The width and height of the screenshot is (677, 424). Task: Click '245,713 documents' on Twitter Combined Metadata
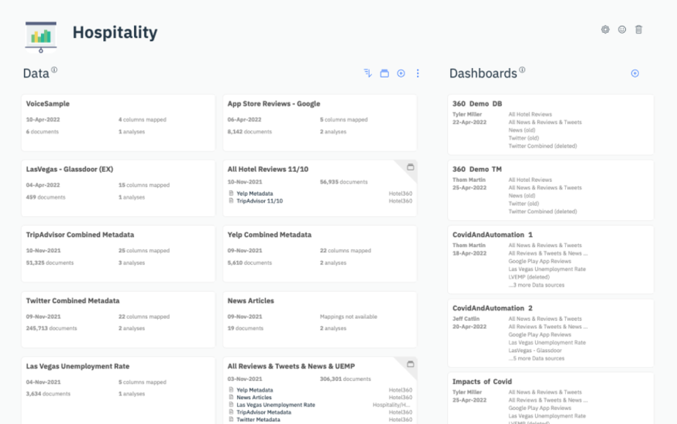pyautogui.click(x=51, y=328)
